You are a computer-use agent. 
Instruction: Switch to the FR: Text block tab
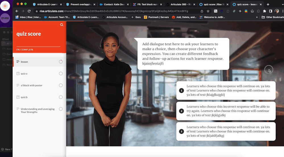pos(147,4)
